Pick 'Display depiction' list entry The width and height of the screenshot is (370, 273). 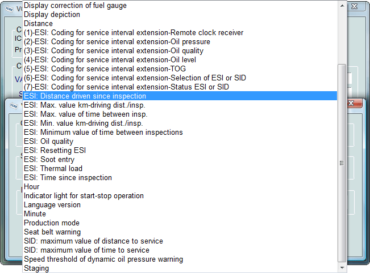[180, 14]
